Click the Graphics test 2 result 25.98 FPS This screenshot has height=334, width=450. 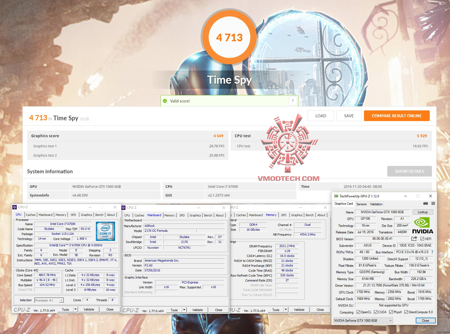click(x=217, y=156)
